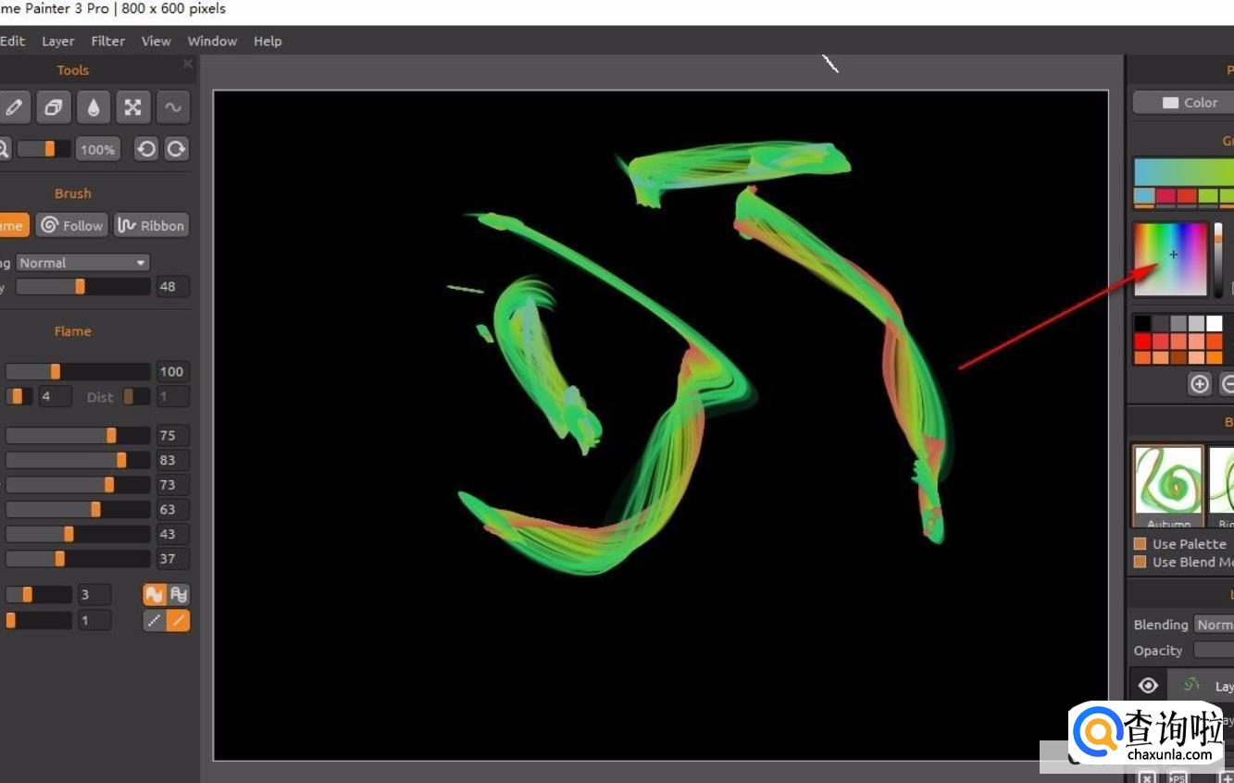Click the gradient preview bar
This screenshot has width=1234, height=783.
point(1184,172)
